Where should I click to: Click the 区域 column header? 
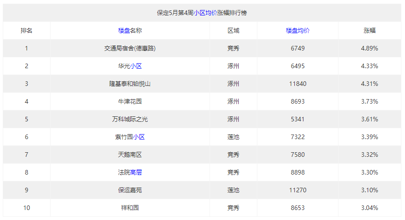click(x=233, y=30)
